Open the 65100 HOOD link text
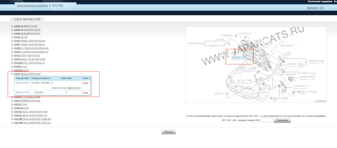 click(21, 37)
